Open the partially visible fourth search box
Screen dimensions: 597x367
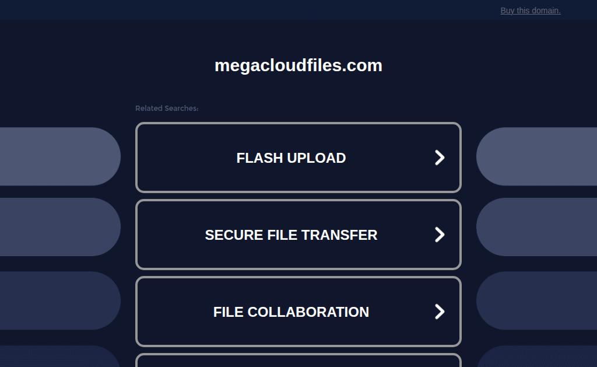pyautogui.click(x=298, y=361)
